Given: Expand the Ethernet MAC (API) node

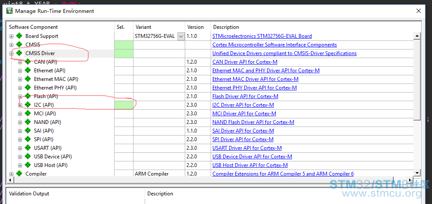Looking at the screenshot, I should point(20,79).
